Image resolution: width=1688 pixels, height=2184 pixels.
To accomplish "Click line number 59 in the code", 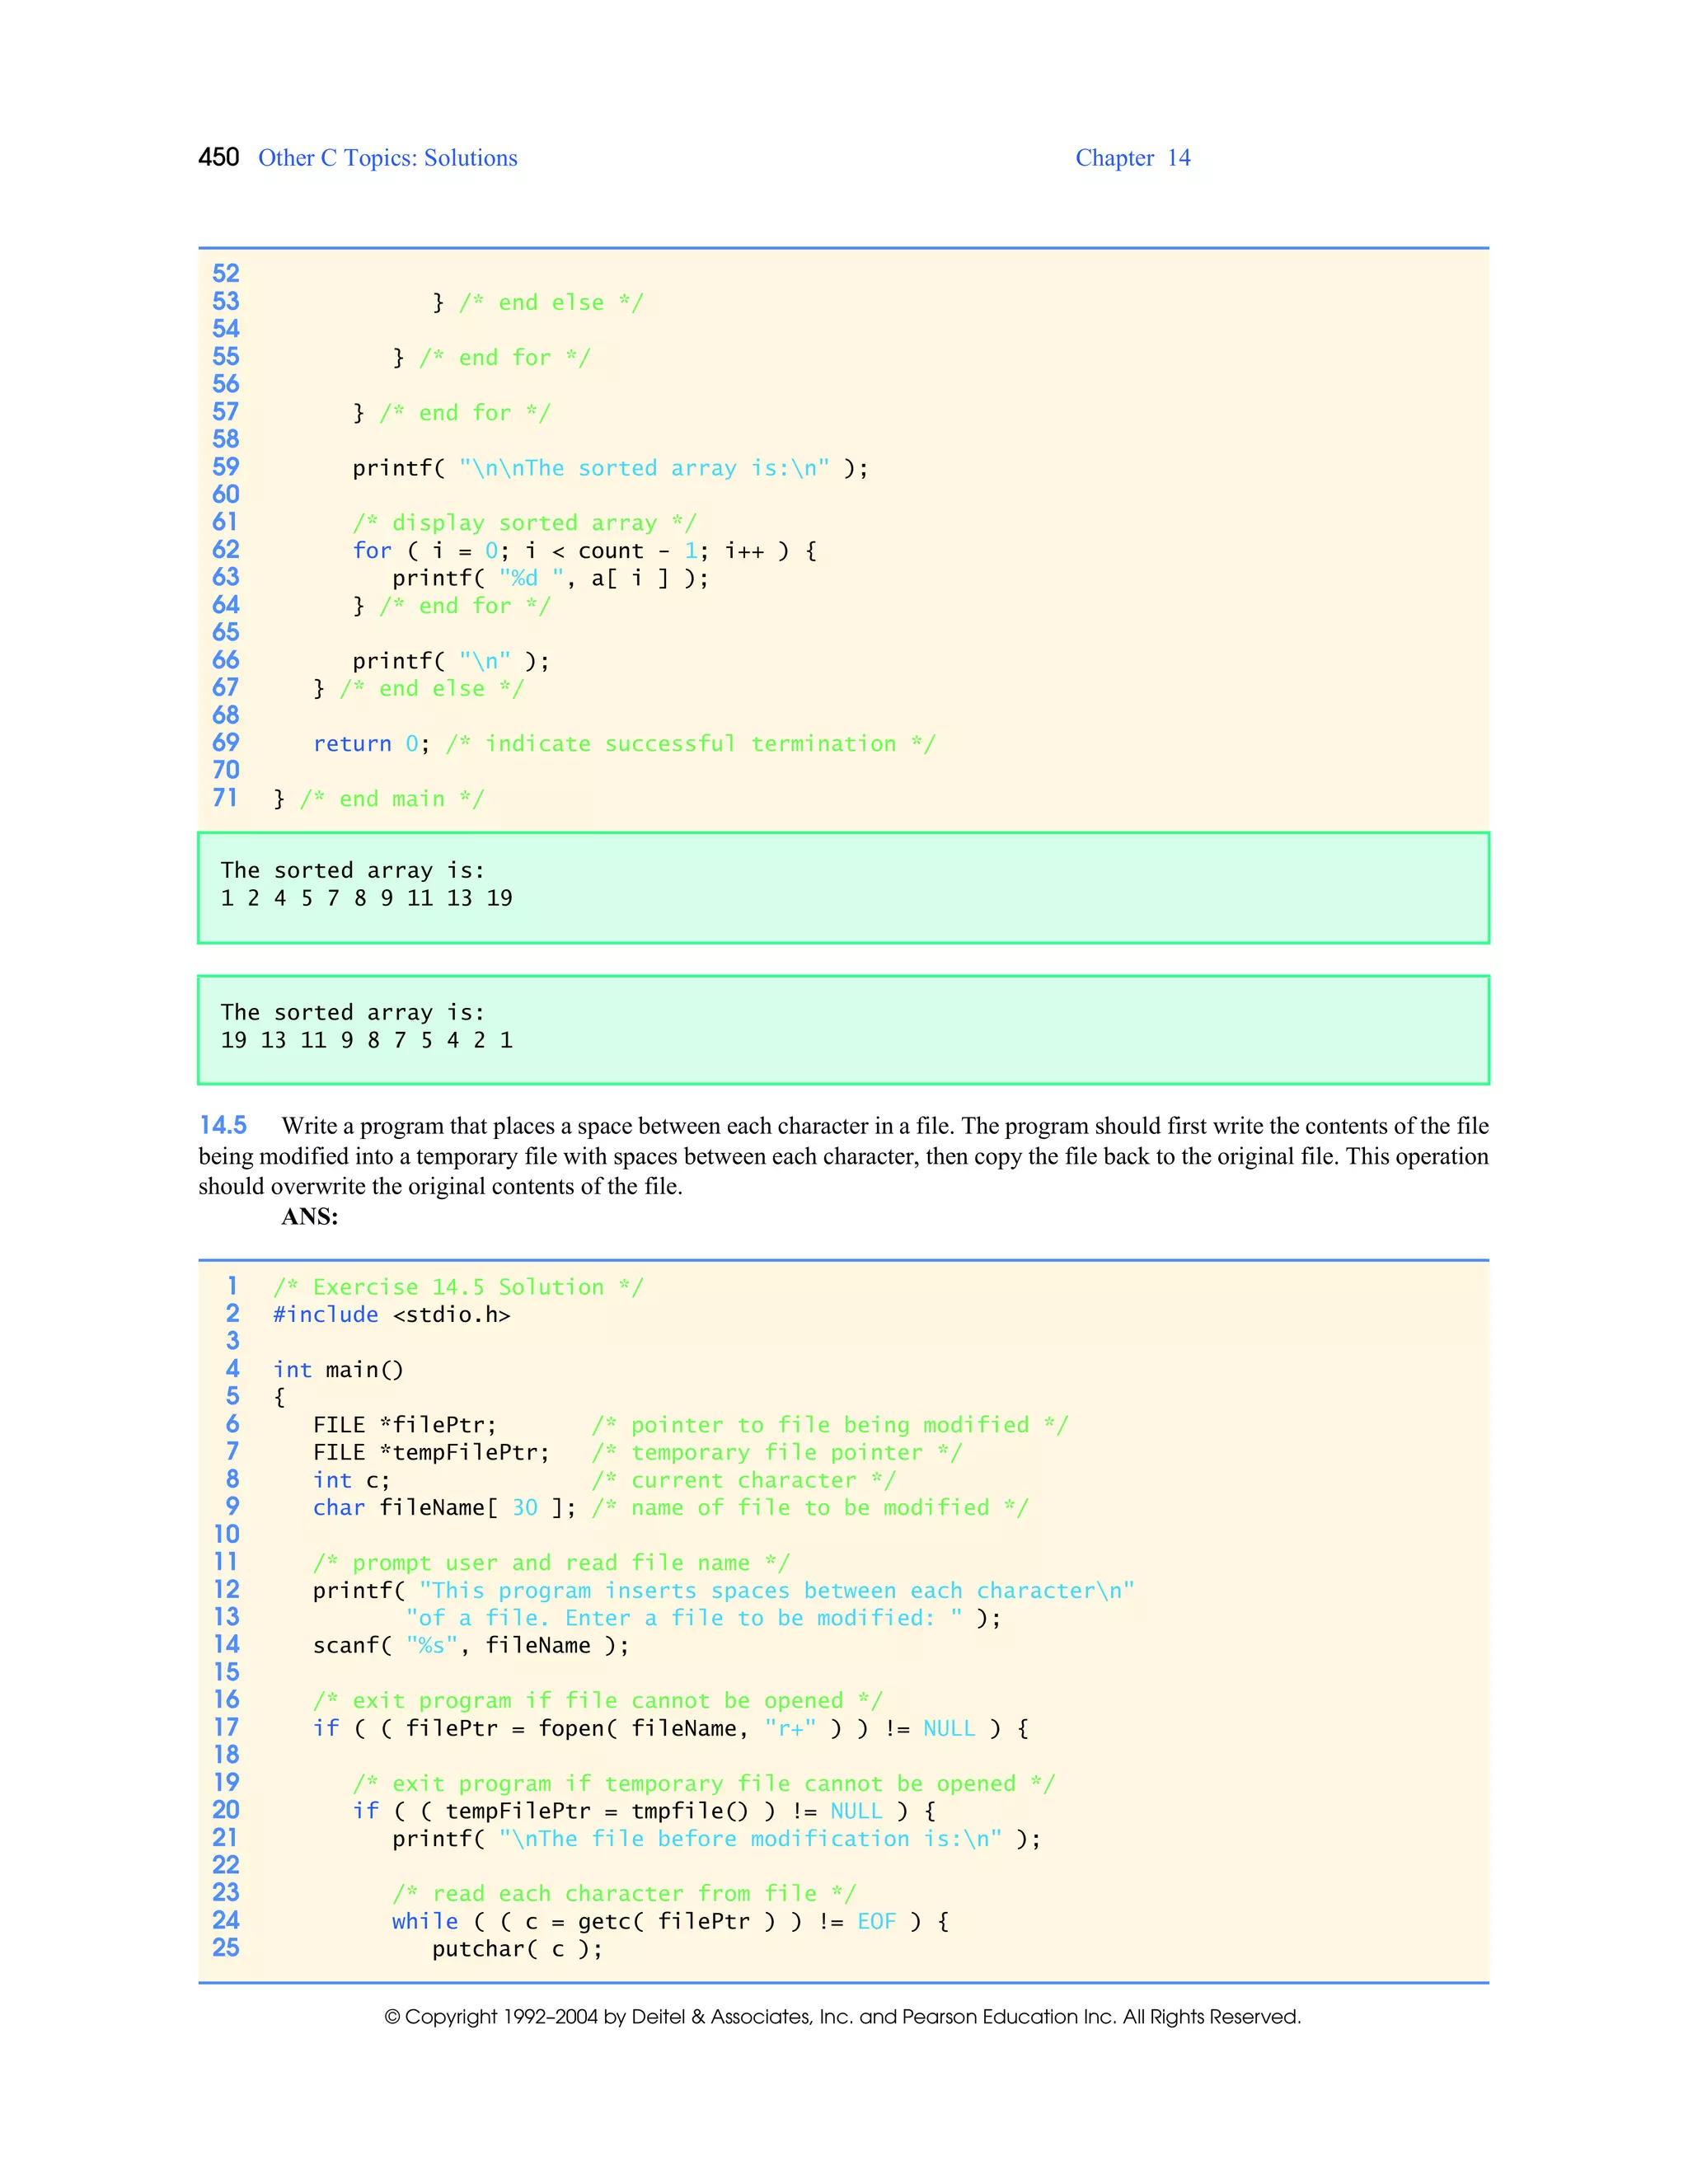I will pyautogui.click(x=226, y=467).
